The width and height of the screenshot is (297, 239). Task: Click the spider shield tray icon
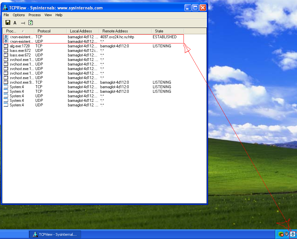point(281,234)
